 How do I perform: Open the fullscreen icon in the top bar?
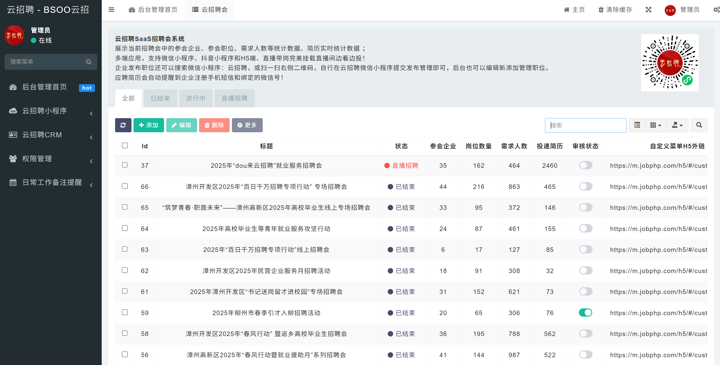(x=648, y=10)
